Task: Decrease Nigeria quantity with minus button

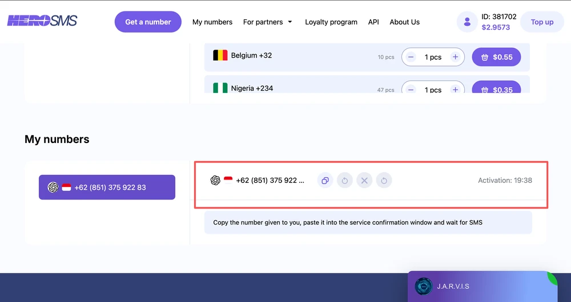Action: 411,89
